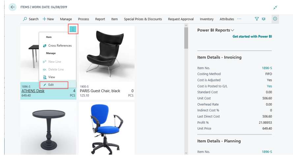Click the Cost is Posted to G/L Yes link
293x157 pixels.
coord(270,86)
